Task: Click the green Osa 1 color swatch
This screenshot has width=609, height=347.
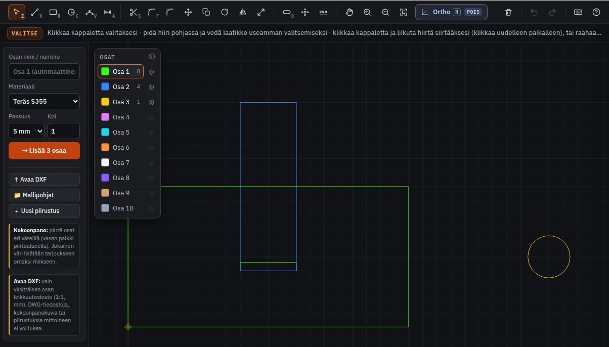Action: (x=105, y=72)
